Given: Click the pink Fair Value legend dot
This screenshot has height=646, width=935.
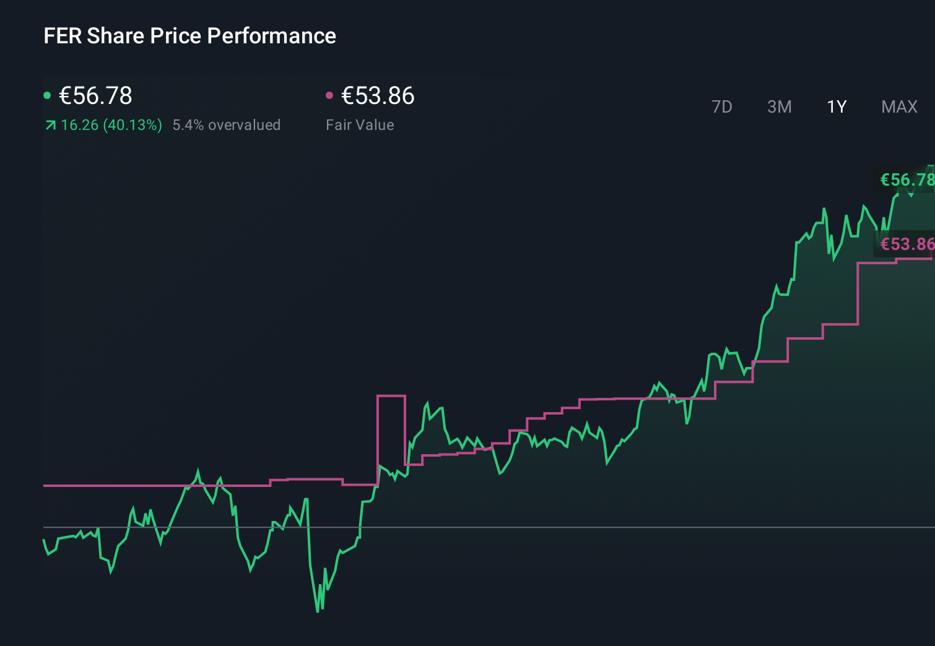Looking at the screenshot, I should click(331, 95).
